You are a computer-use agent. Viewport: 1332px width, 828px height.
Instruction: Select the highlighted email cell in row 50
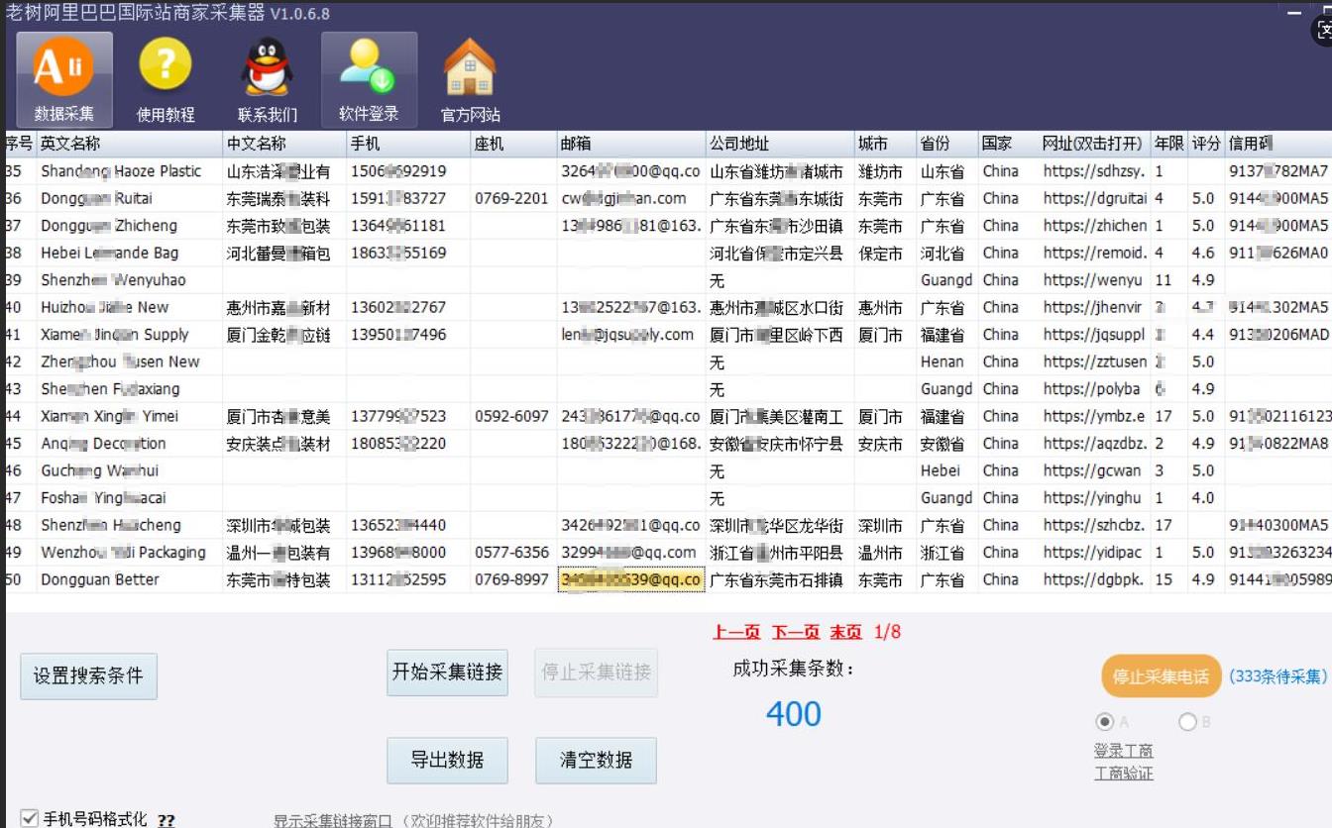click(x=630, y=579)
